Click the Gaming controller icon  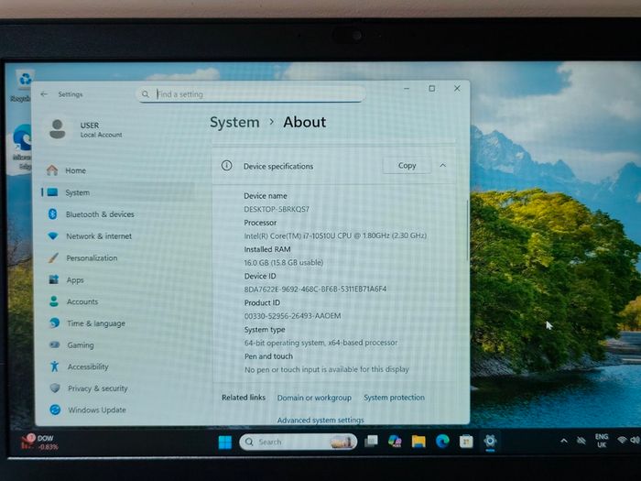click(x=54, y=344)
